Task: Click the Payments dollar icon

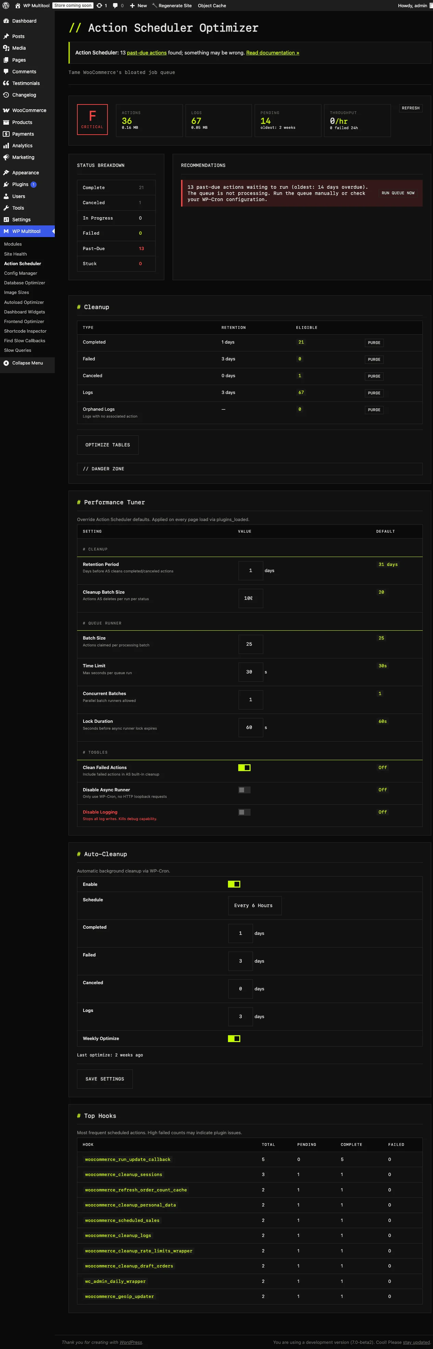Action: click(x=6, y=134)
